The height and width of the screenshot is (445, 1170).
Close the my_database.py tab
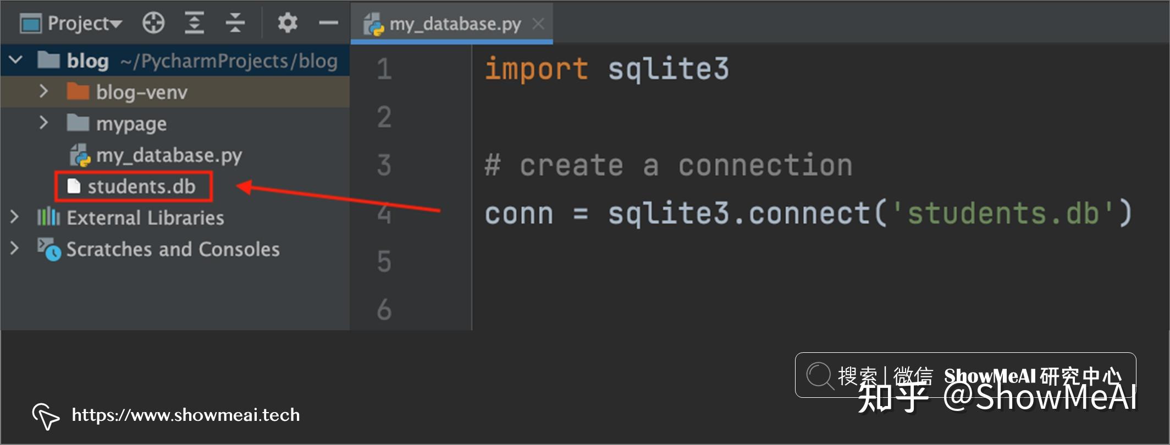point(539,24)
